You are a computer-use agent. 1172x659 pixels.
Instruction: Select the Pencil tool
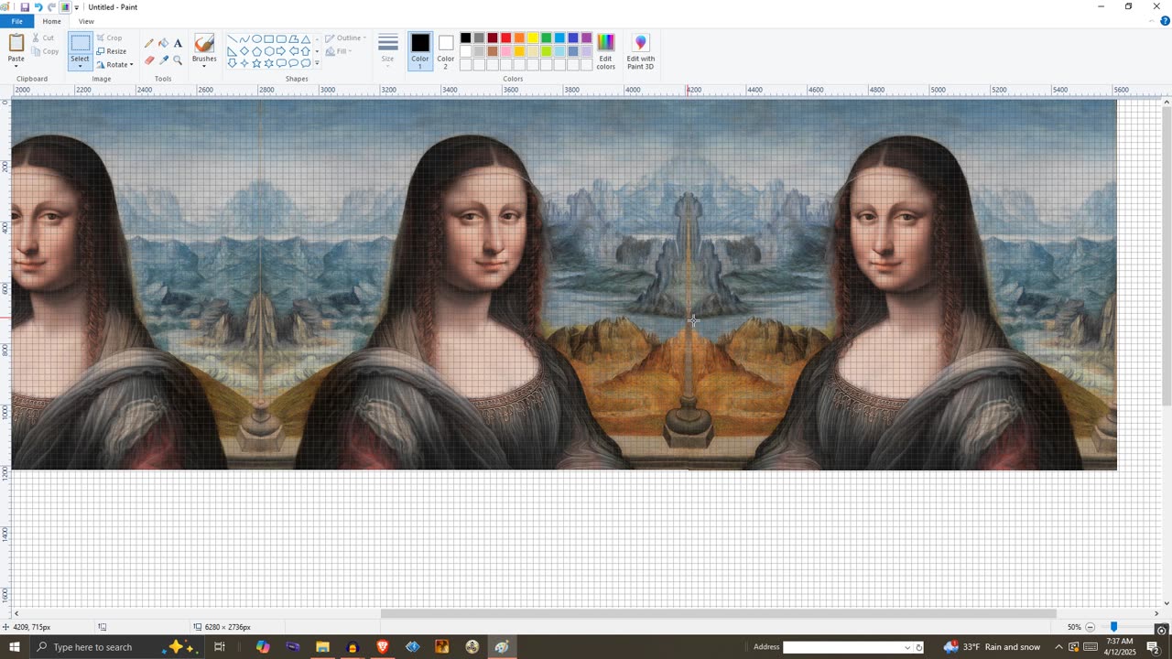(149, 43)
